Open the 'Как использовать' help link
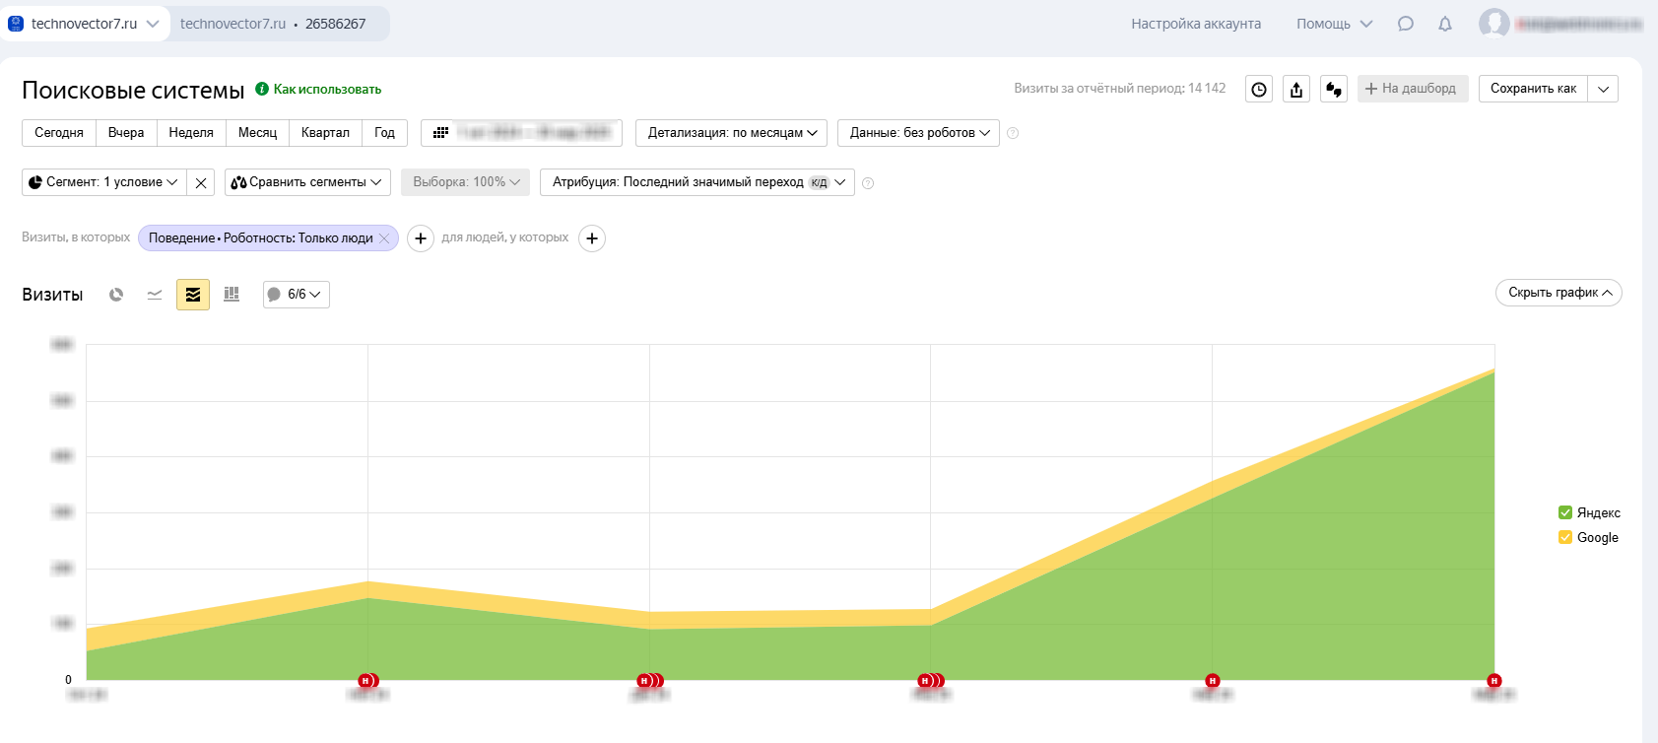Image resolution: width=1658 pixels, height=743 pixels. pyautogui.click(x=327, y=89)
